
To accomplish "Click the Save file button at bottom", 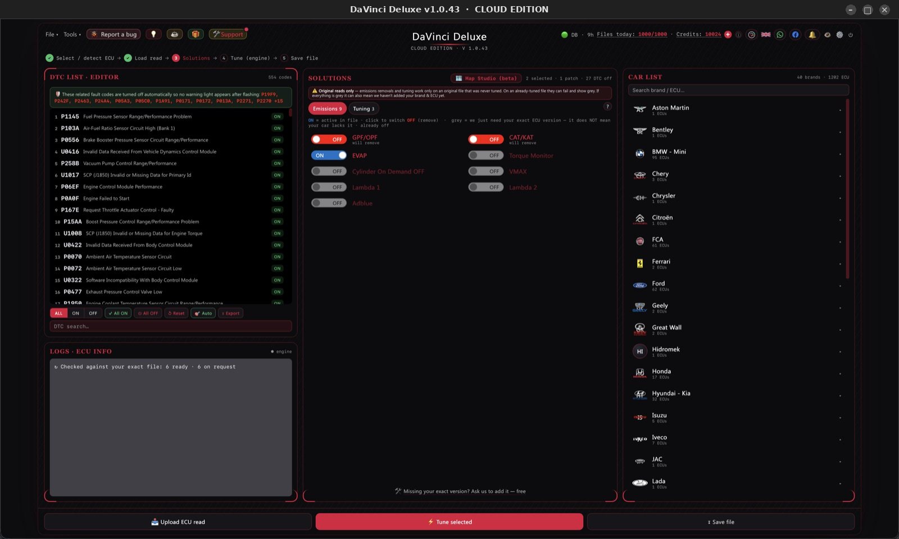I will coord(721,522).
